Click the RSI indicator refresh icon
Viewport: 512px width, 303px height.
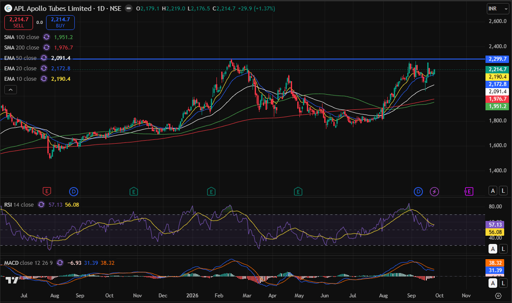pos(41,205)
